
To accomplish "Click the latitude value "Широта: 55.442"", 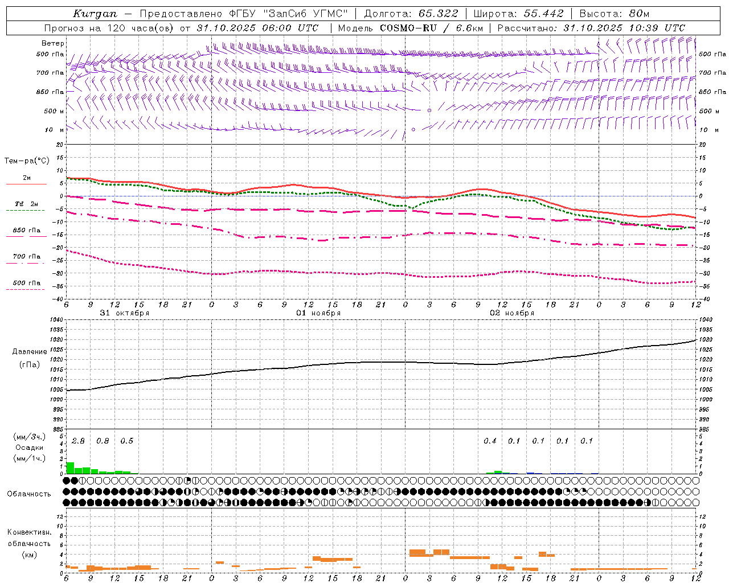I will (x=519, y=14).
